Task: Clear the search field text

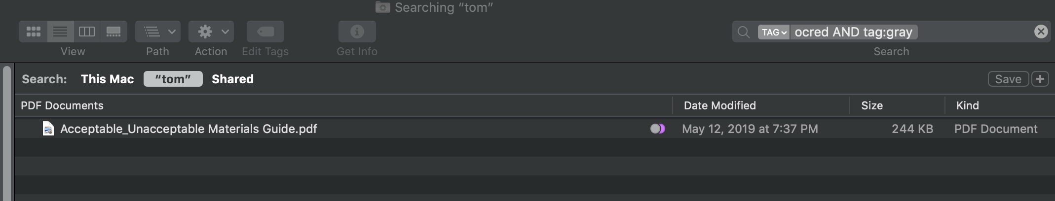Action: click(x=1041, y=32)
